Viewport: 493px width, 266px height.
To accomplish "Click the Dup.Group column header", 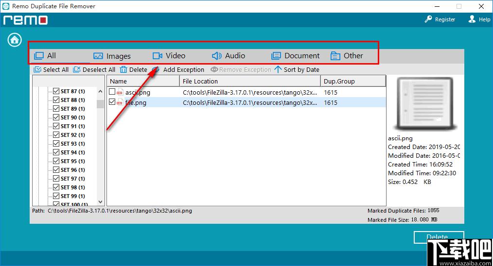I will click(x=353, y=81).
